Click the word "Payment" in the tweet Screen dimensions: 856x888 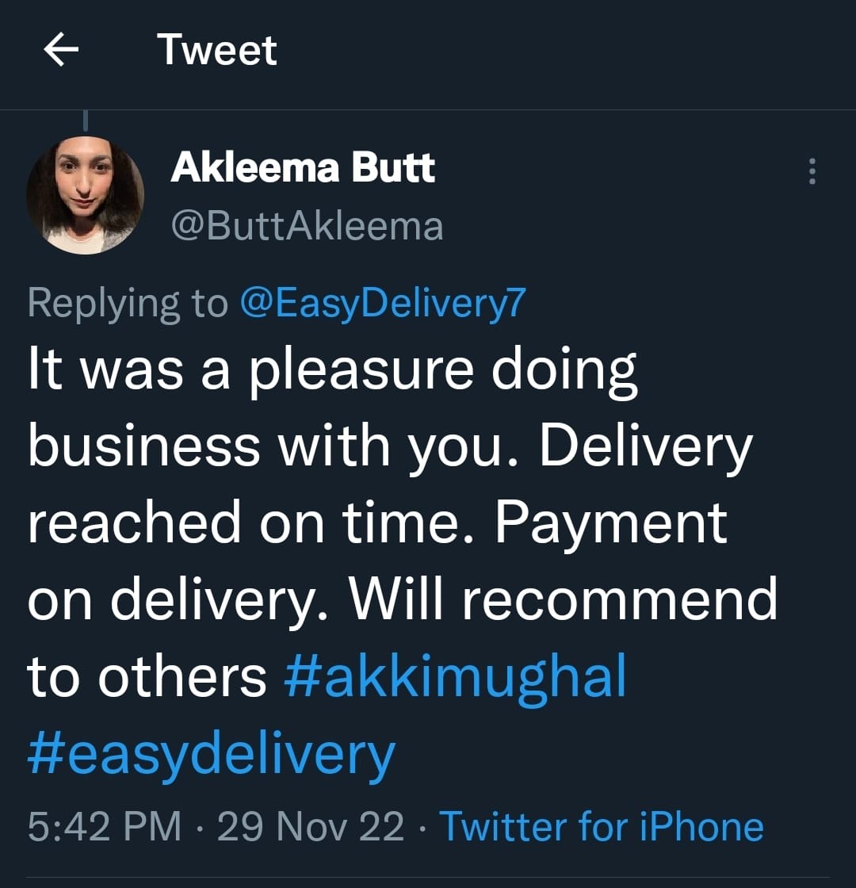click(x=611, y=524)
